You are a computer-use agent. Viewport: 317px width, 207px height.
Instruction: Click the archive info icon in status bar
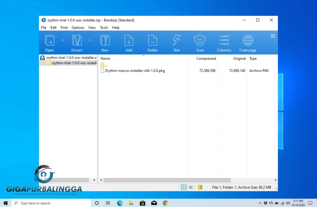200,187
